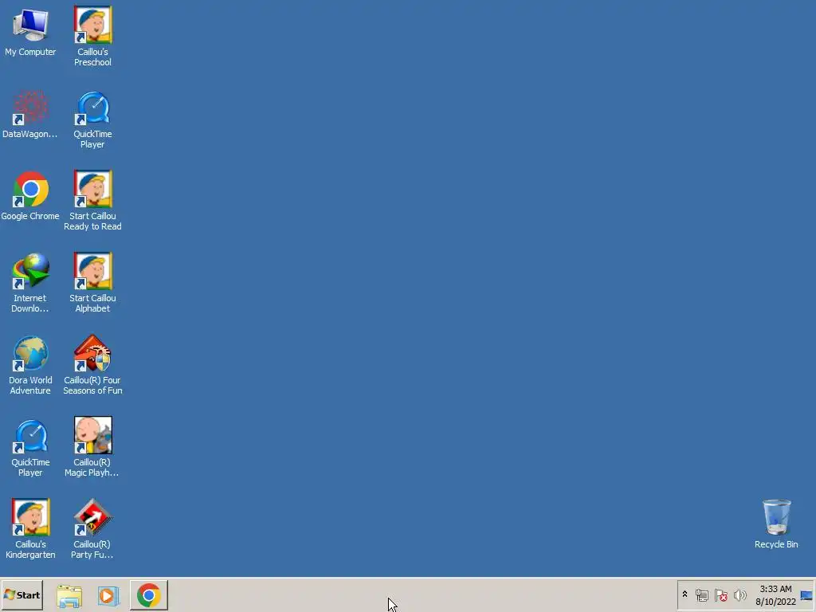Image resolution: width=816 pixels, height=612 pixels.
Task: Open Action Center flag tray icon
Action: pos(720,594)
